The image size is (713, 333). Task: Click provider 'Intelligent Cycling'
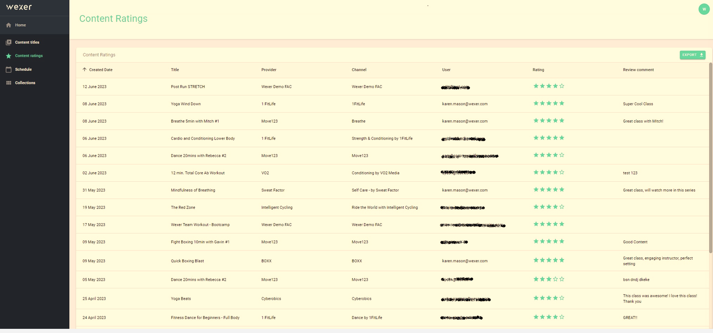(277, 207)
